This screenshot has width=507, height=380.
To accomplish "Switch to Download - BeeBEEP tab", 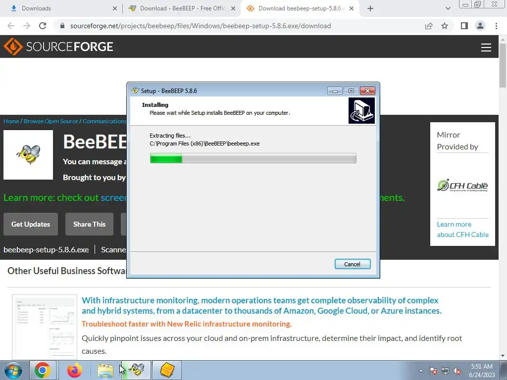I will point(181,8).
